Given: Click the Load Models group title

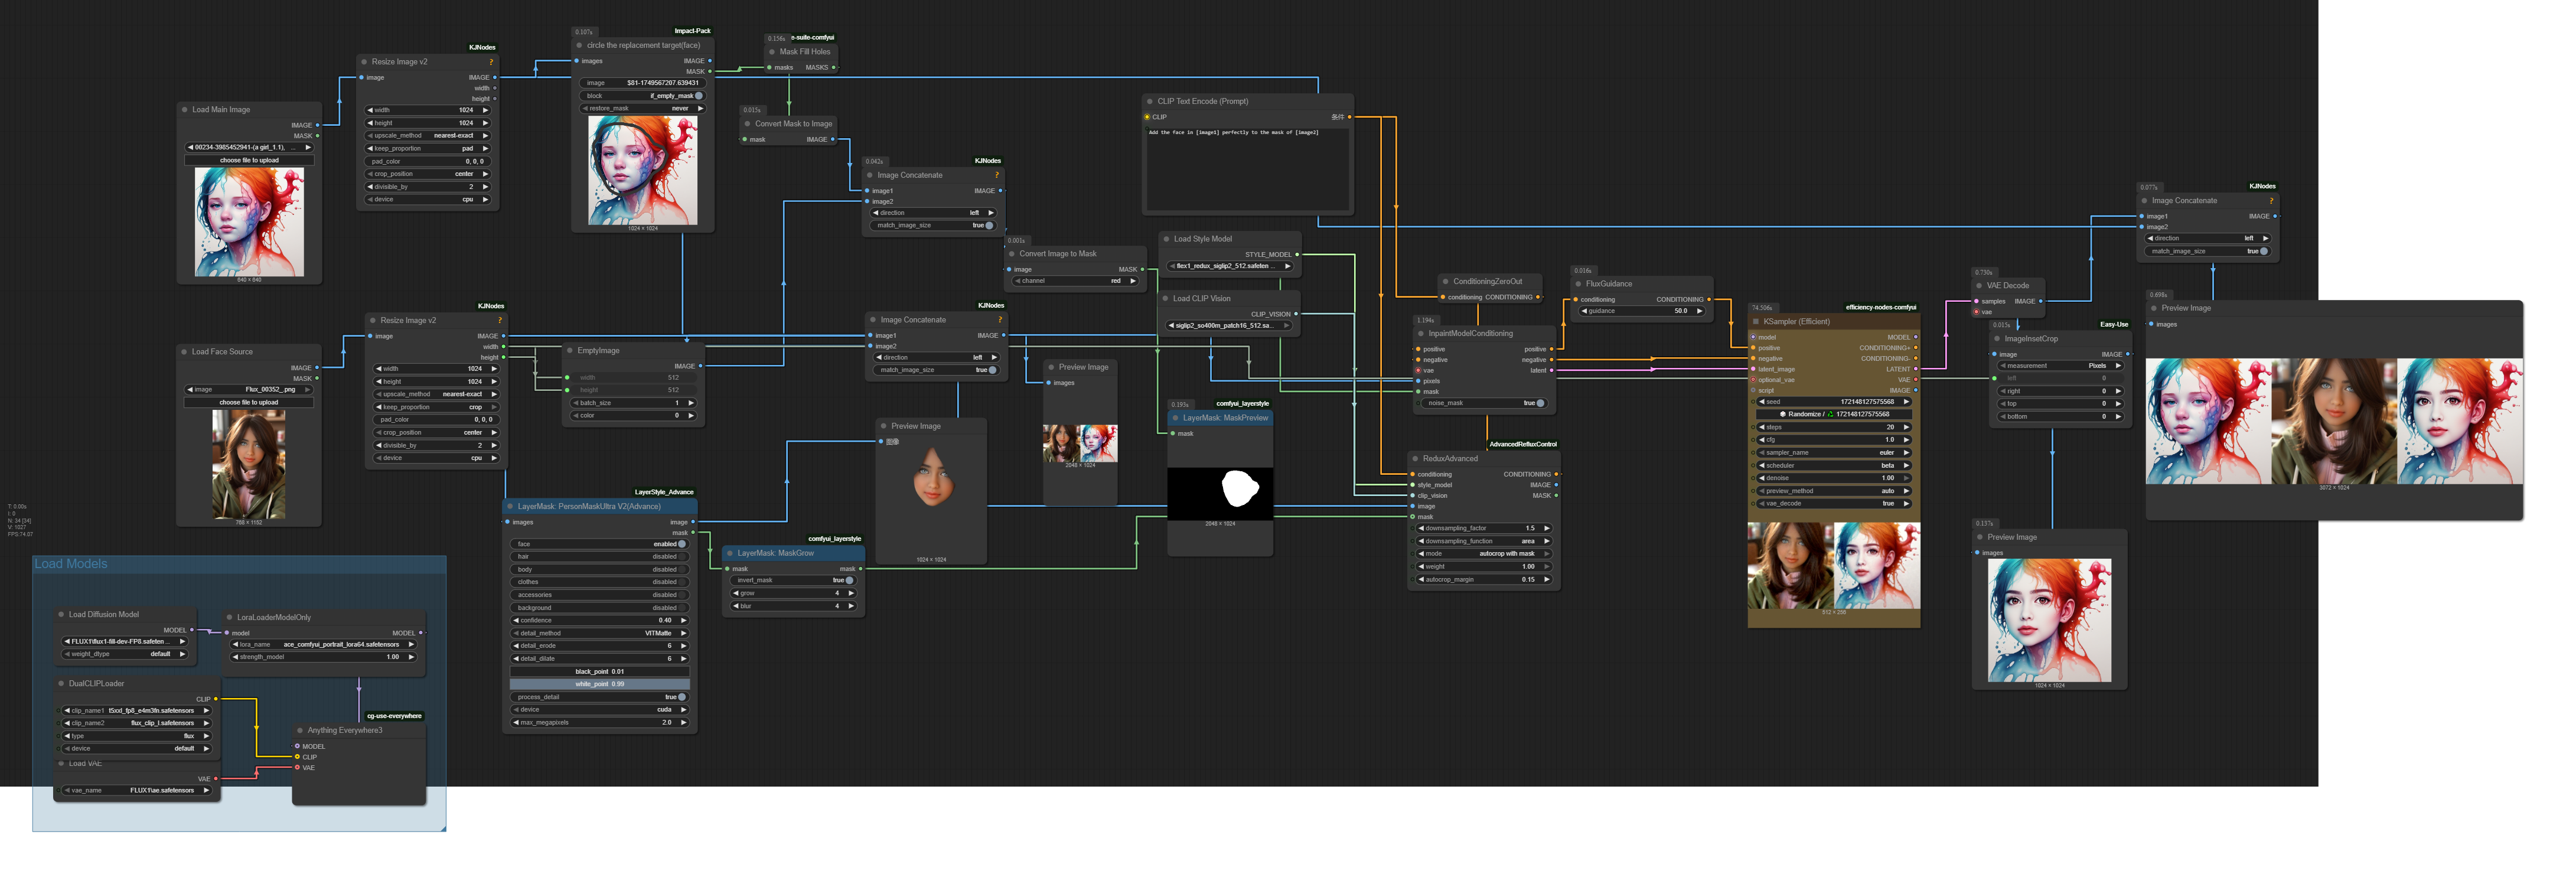Looking at the screenshot, I should (71, 564).
